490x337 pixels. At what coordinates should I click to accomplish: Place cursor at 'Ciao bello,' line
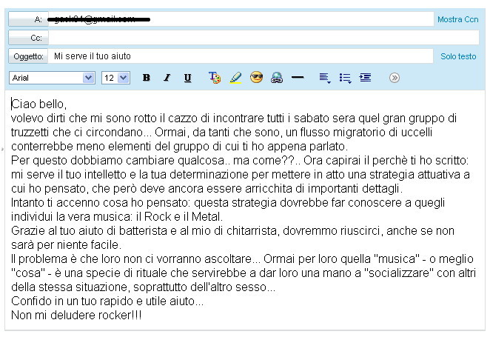[x=38, y=104]
